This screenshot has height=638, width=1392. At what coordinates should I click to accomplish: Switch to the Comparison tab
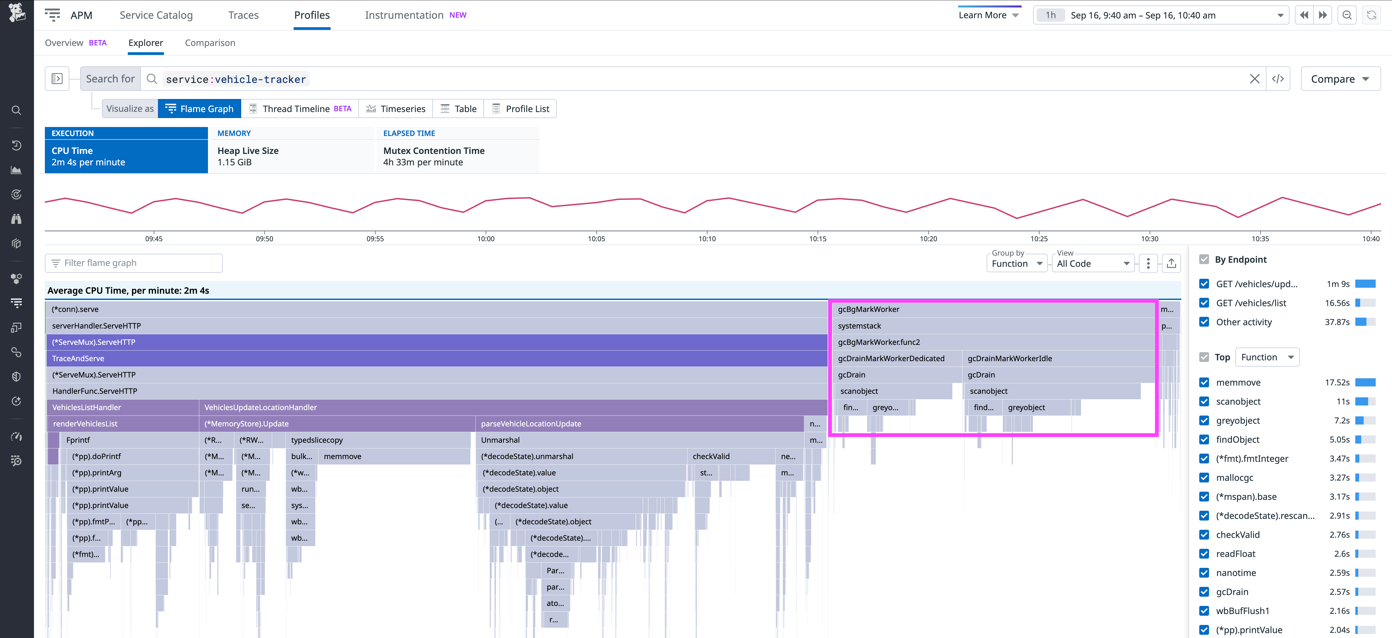pyautogui.click(x=210, y=43)
